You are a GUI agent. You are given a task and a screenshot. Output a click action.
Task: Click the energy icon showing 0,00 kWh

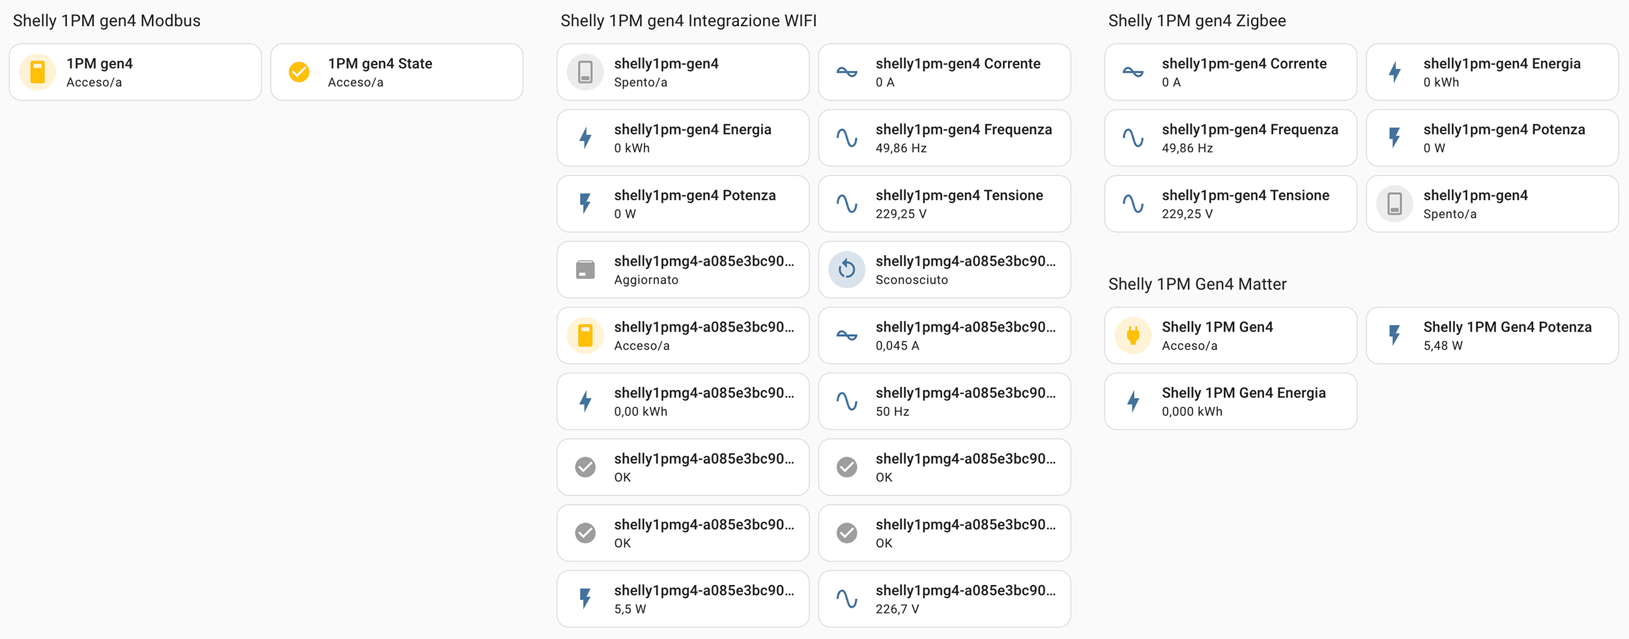click(585, 401)
